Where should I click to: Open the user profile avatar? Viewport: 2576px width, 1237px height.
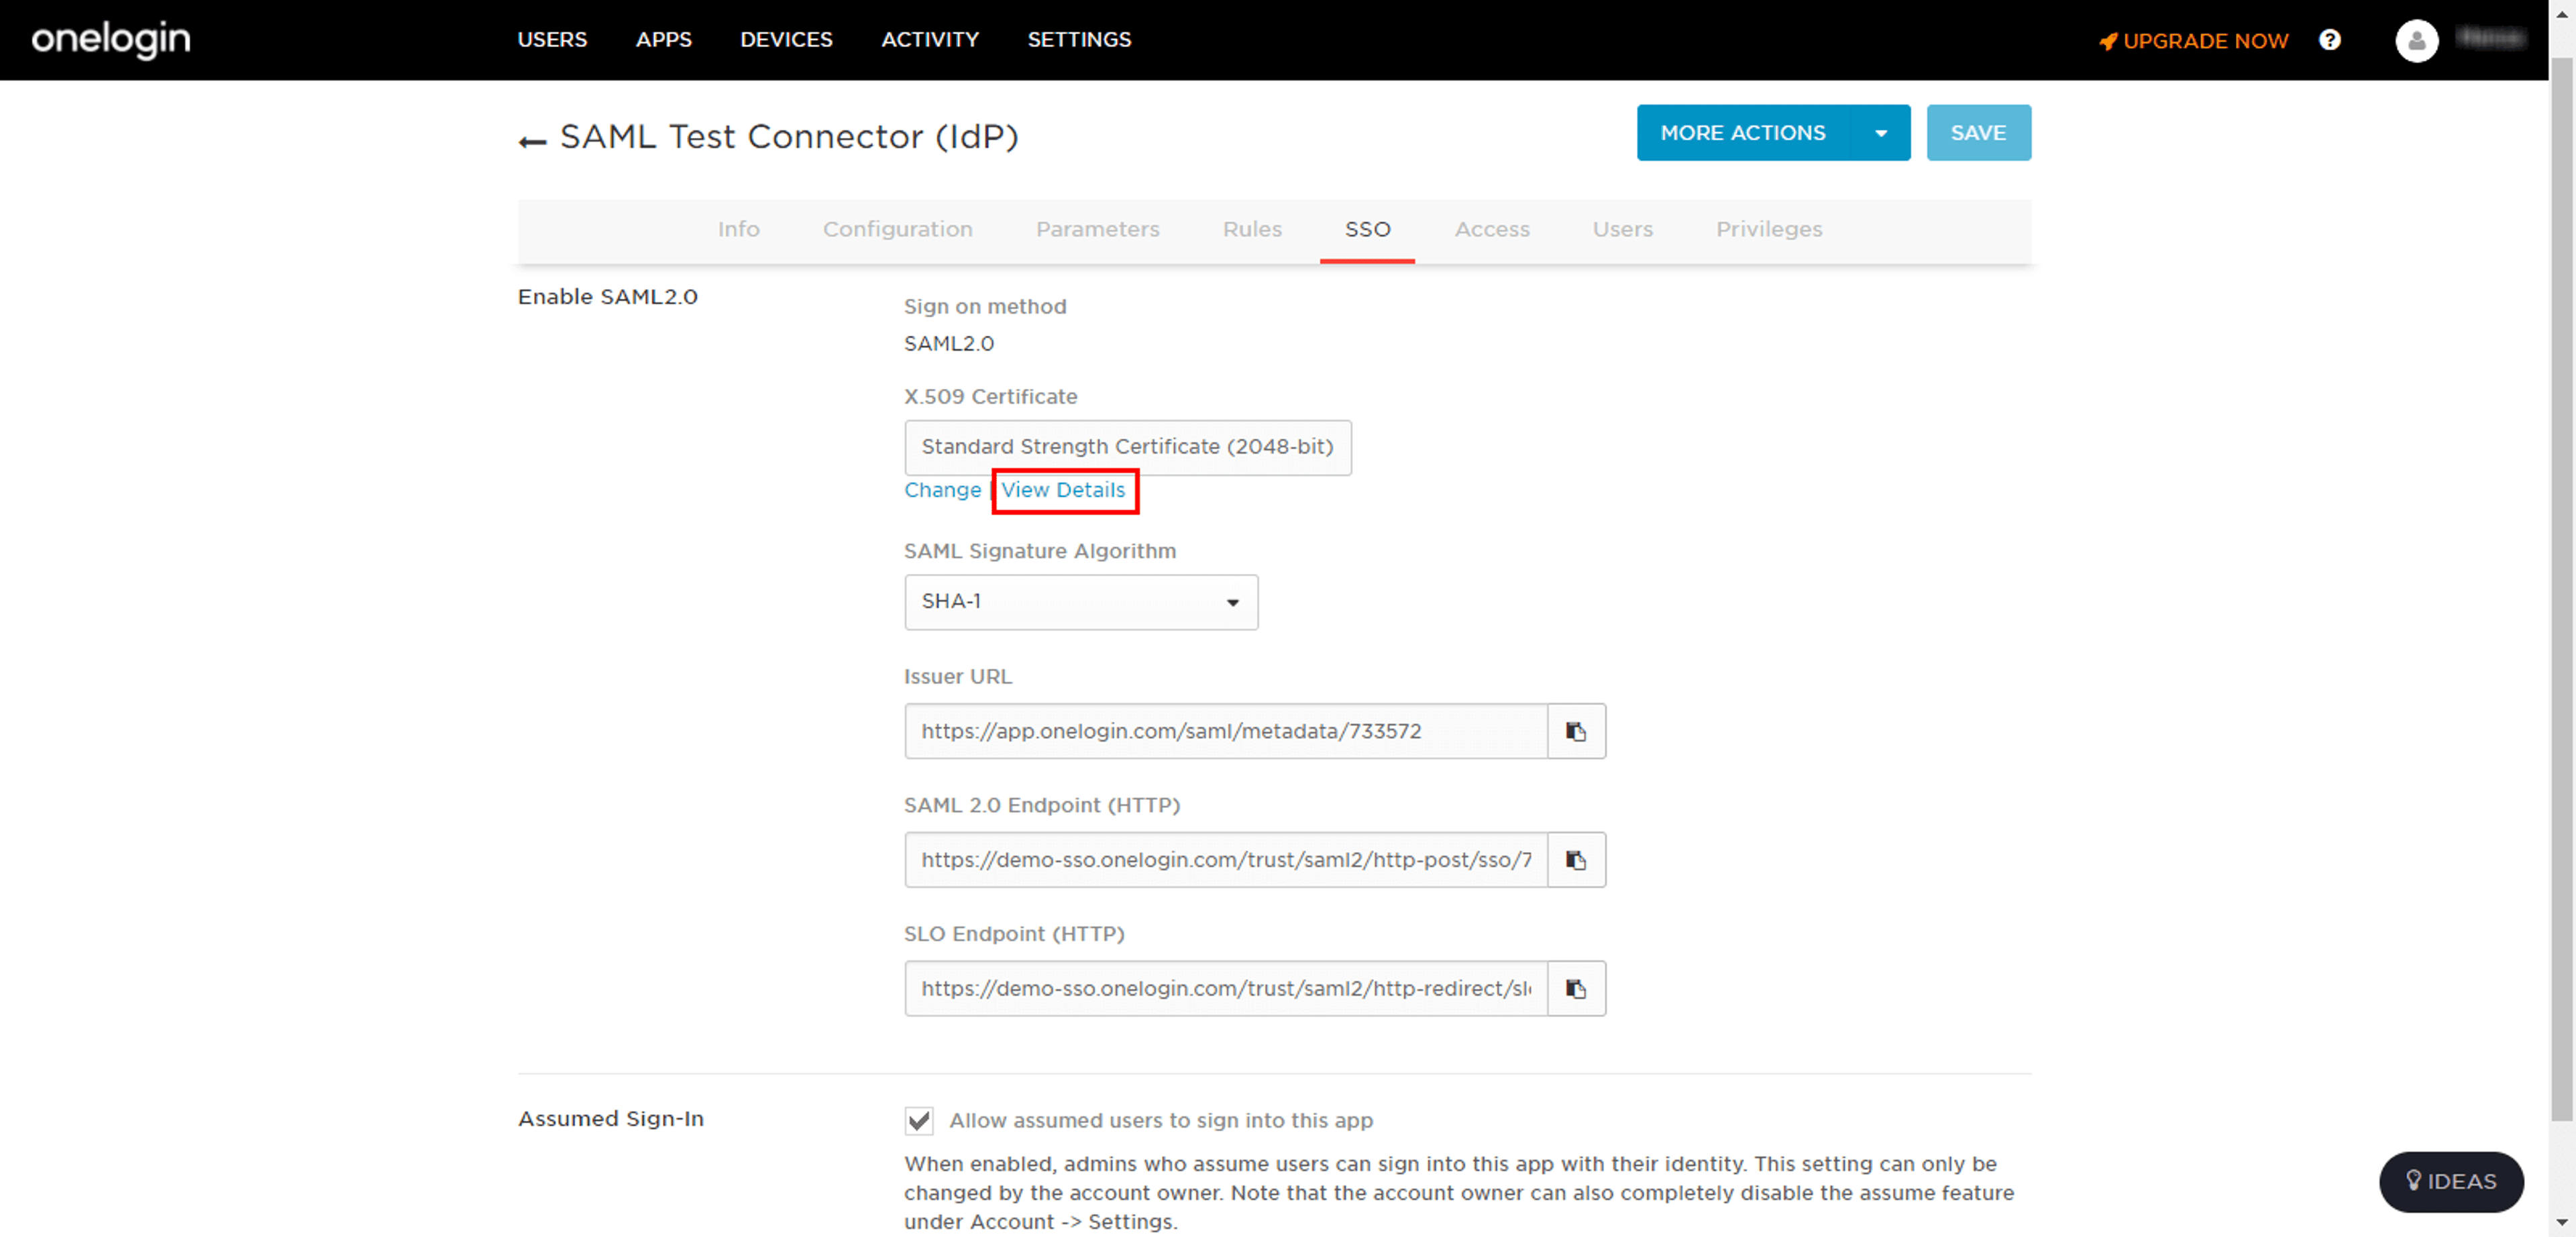click(2416, 40)
